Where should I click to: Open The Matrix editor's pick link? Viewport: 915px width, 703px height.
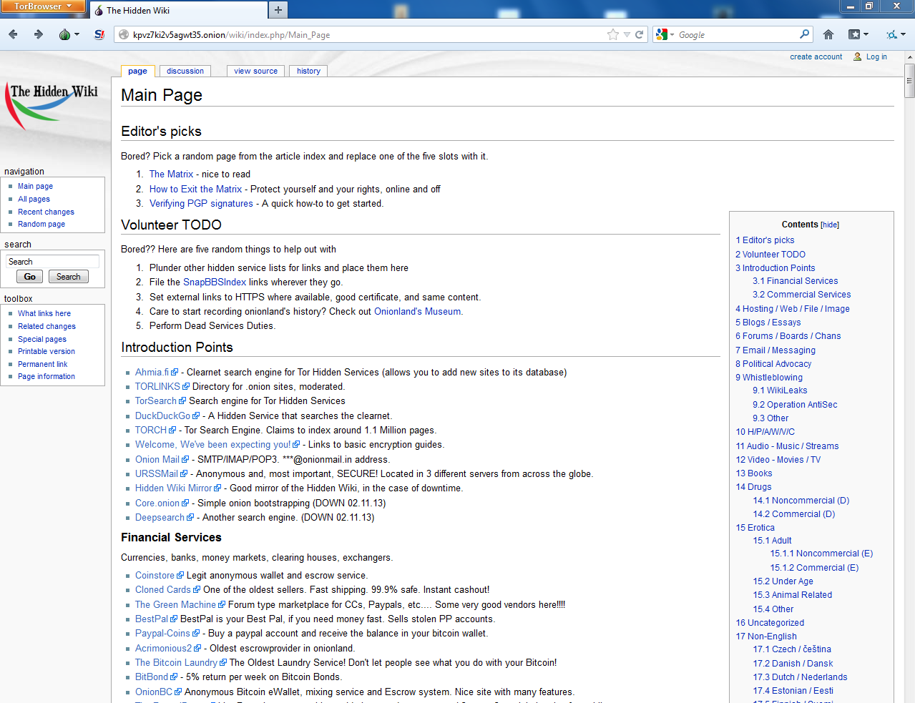tap(171, 174)
